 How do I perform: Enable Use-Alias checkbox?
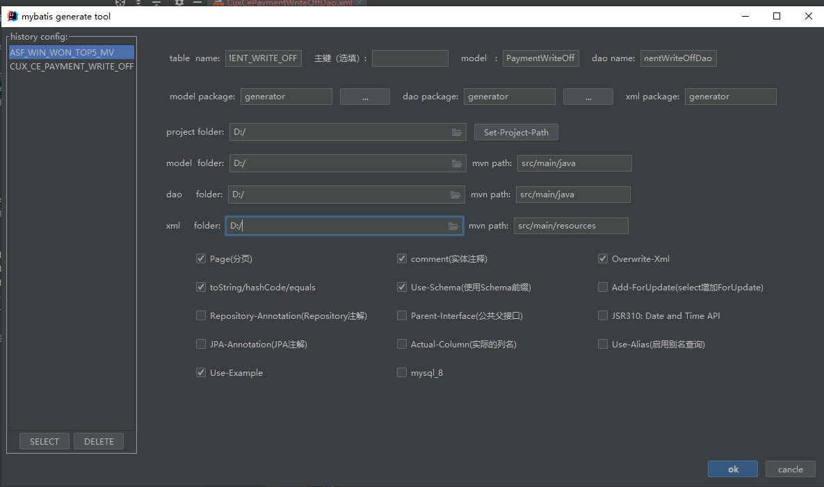click(x=603, y=345)
